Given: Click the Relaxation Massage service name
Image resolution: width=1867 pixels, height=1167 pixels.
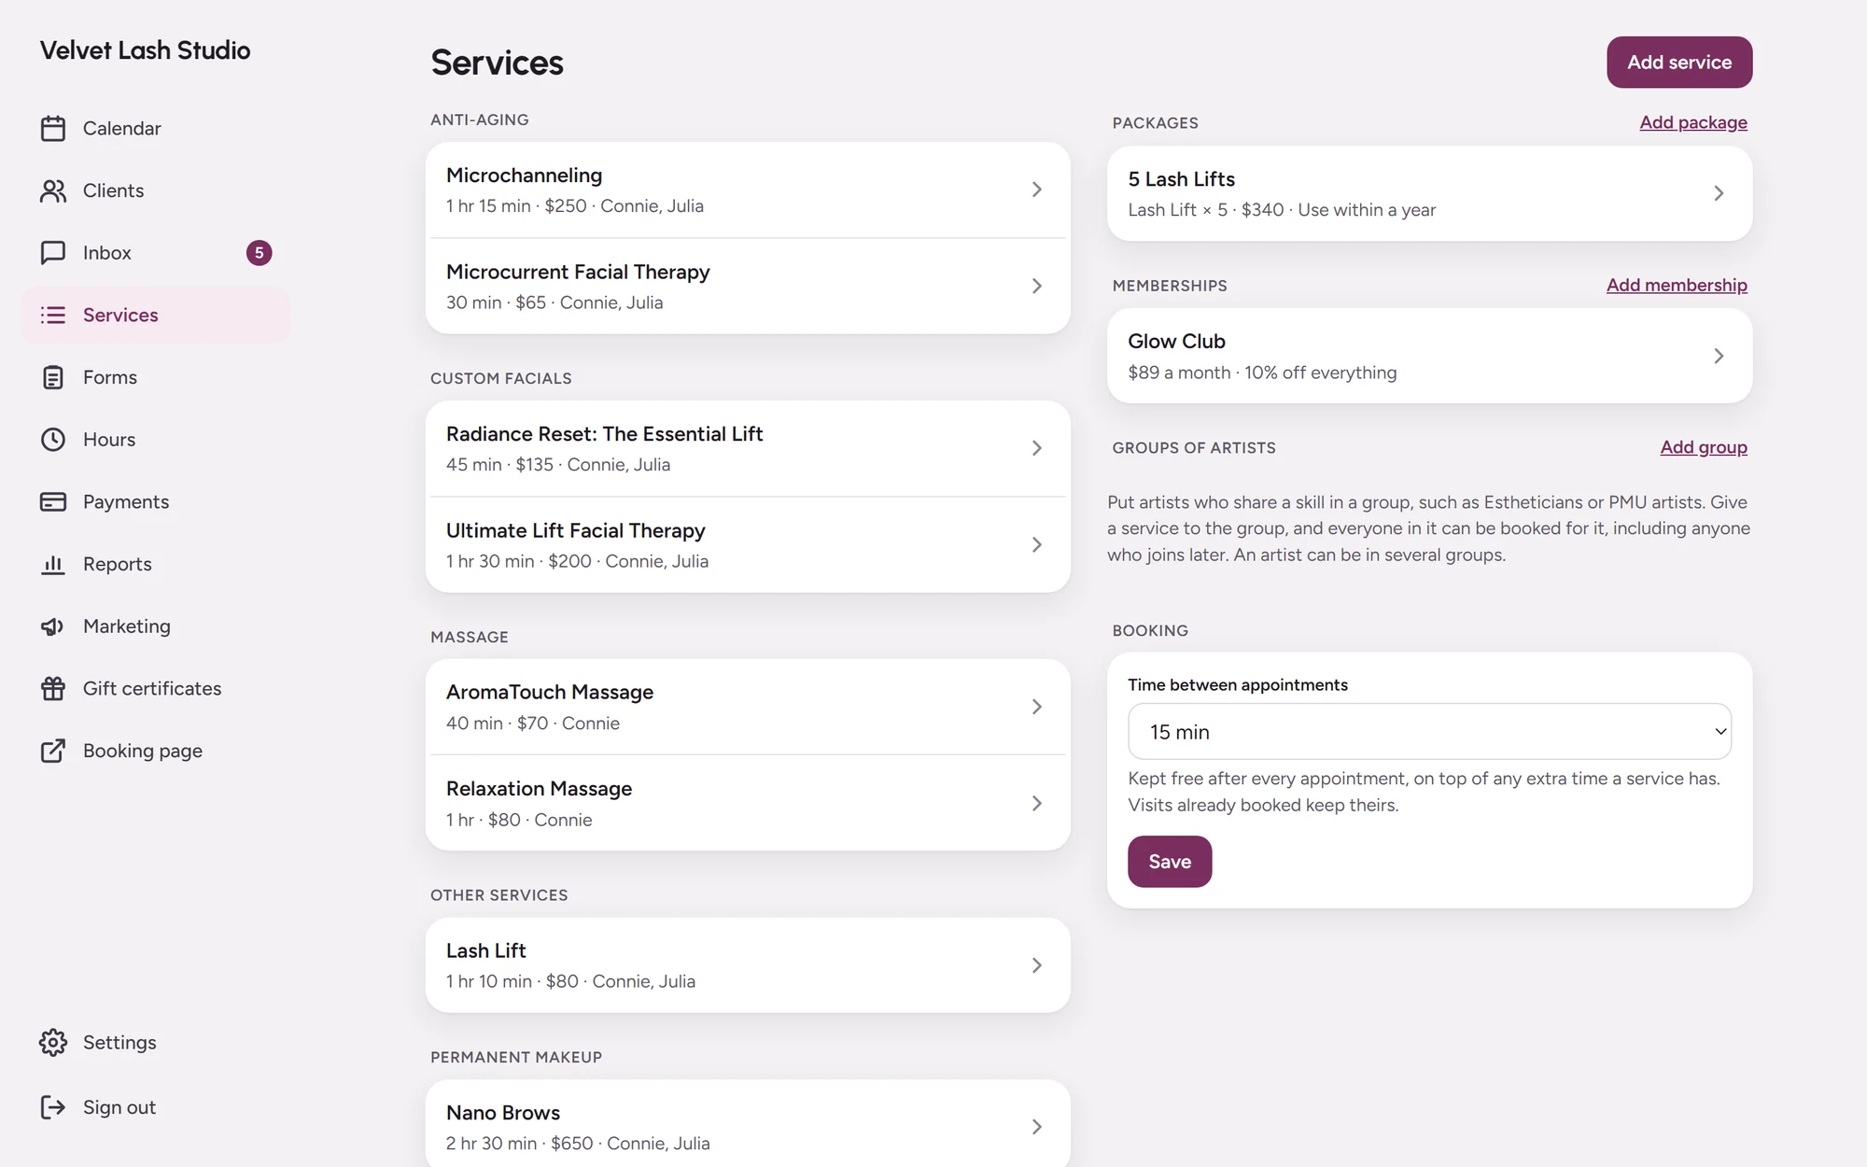Looking at the screenshot, I should click(539, 789).
